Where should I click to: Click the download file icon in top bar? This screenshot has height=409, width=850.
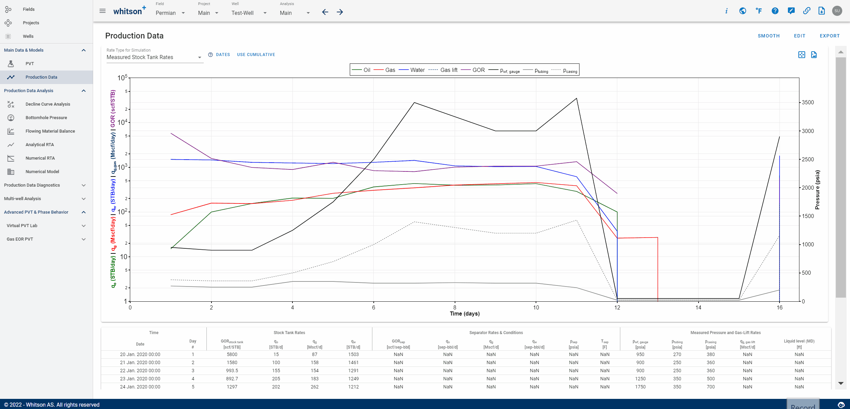[822, 11]
